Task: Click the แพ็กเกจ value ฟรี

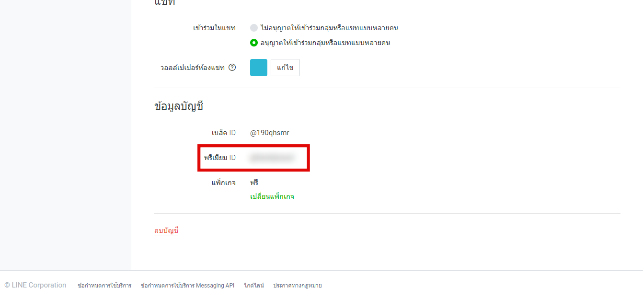Action: 254,183
